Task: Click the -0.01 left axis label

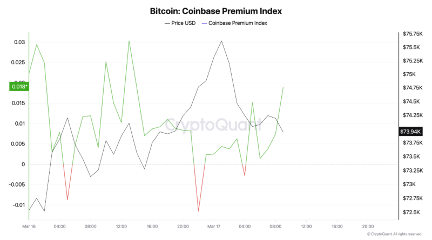Action: (18, 205)
